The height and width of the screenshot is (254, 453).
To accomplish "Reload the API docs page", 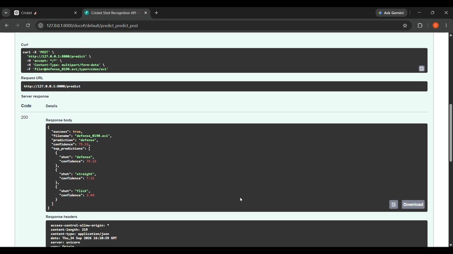I will point(28,25).
